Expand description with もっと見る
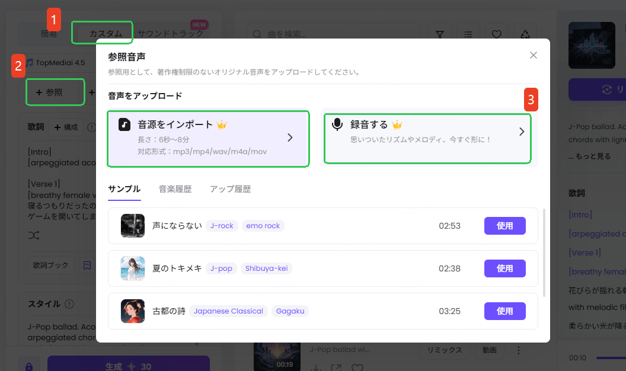626x371 pixels. tap(589, 156)
